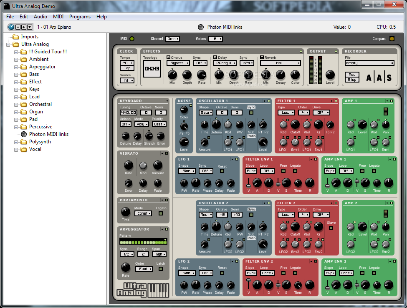The height and width of the screenshot is (308, 407).
Task: Click the Effects Topology B-A-C diagram
Action: pyautogui.click(x=152, y=69)
